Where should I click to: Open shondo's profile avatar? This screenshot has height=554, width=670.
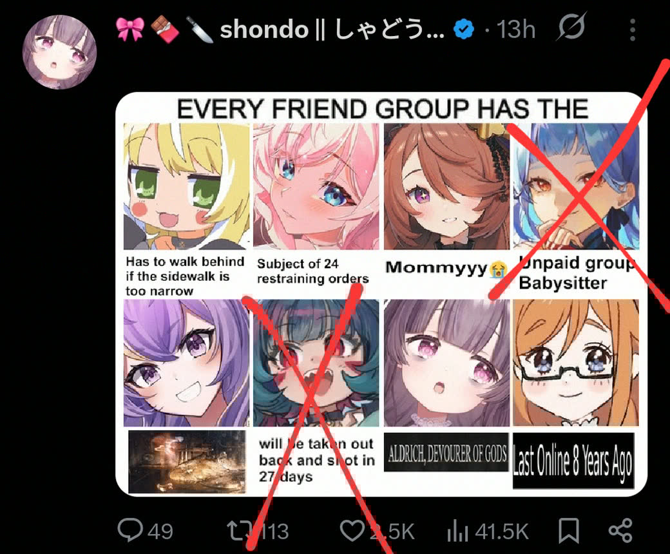tap(59, 52)
